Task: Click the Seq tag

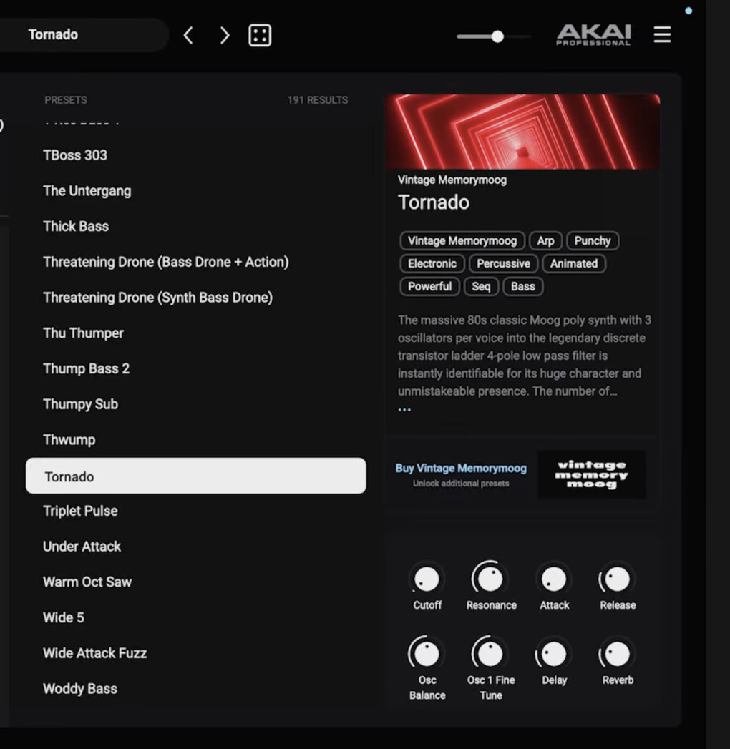Action: 481,287
